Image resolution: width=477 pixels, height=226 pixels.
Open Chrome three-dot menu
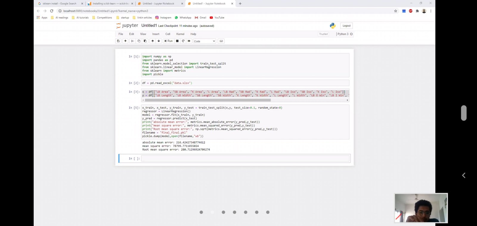coord(431,11)
